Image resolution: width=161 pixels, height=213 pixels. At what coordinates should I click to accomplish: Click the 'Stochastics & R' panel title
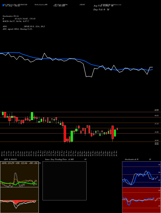pos(131,159)
